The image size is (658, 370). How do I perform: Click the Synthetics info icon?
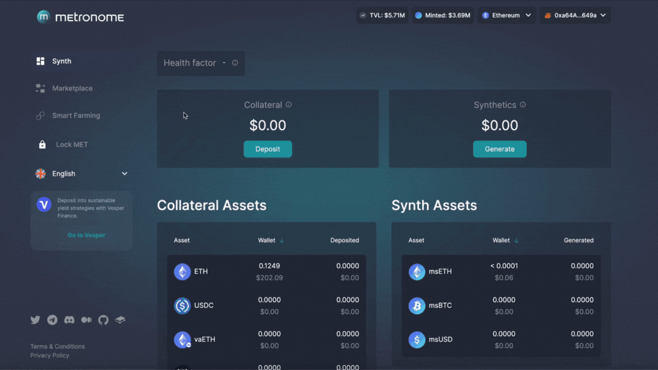523,105
